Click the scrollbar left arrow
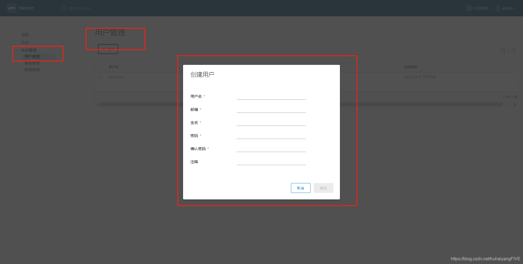523x264 pixels. point(97,104)
